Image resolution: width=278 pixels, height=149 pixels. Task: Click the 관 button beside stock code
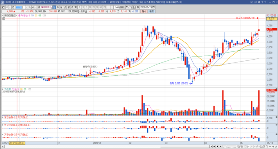(x=13, y=7)
